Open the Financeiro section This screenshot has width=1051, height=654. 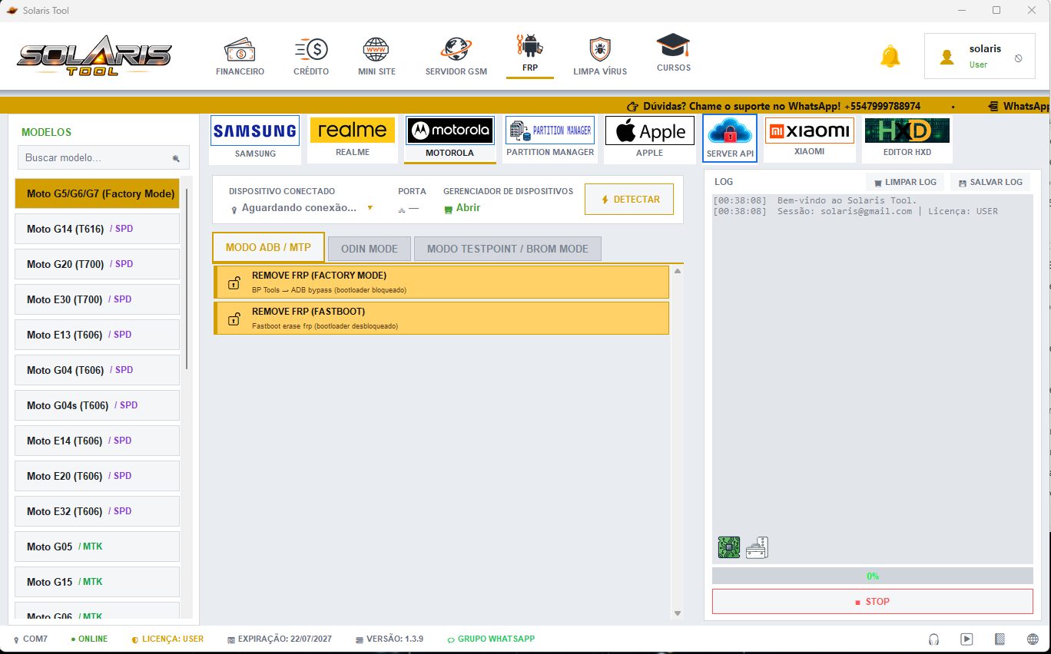(x=240, y=57)
